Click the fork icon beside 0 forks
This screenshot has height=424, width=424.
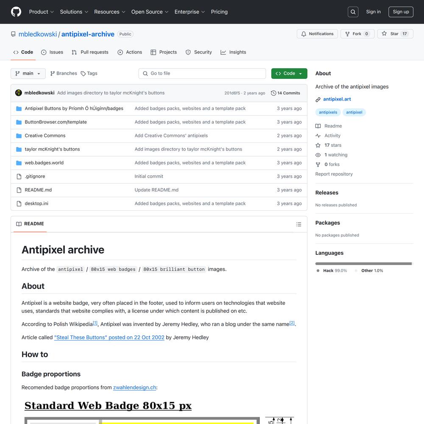[x=318, y=165]
